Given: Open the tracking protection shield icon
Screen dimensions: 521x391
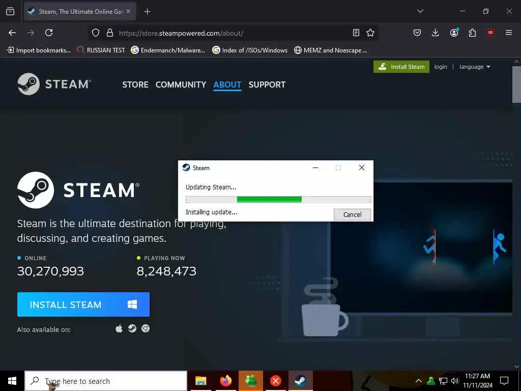Looking at the screenshot, I should [96, 33].
